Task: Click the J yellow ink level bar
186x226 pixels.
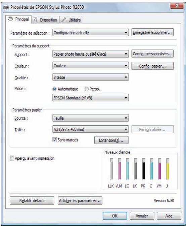Action: pos(168,169)
